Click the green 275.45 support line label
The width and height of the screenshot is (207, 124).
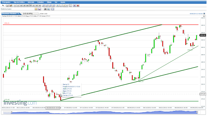click(x=7, y=99)
